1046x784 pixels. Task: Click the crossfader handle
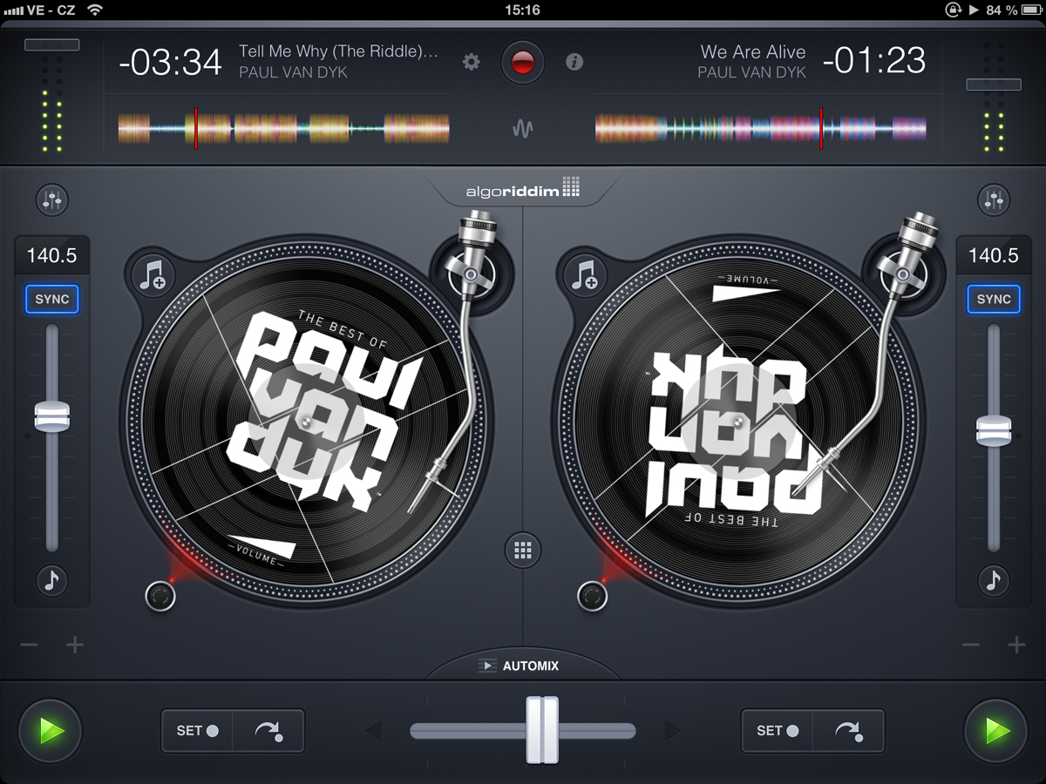point(541,730)
